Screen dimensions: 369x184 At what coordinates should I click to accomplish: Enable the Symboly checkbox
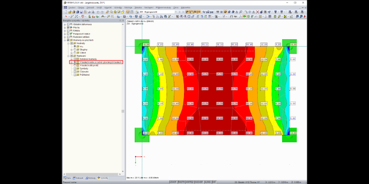pos(75,68)
